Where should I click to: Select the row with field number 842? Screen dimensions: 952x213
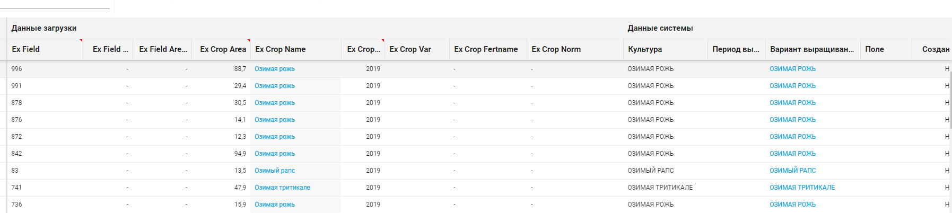pyautogui.click(x=17, y=154)
